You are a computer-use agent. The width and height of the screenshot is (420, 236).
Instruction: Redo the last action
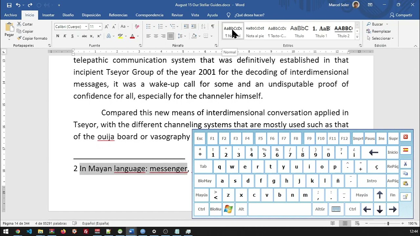point(30,5)
